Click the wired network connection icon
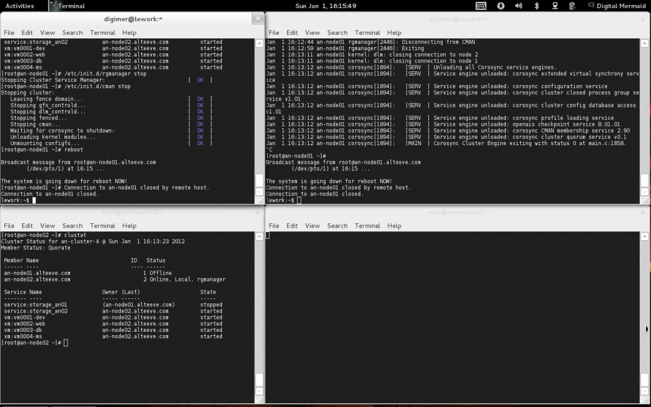Screen dimensions: 651x407 [x=554, y=6]
